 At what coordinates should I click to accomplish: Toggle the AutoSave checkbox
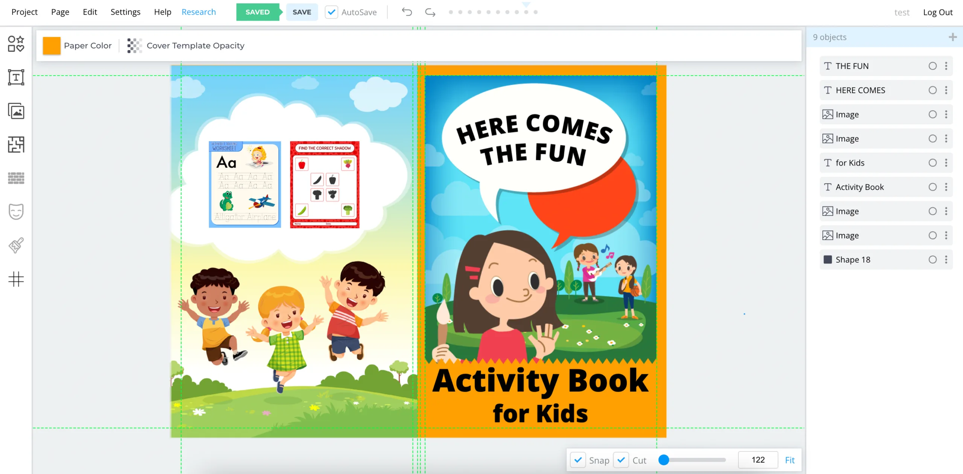(x=331, y=12)
